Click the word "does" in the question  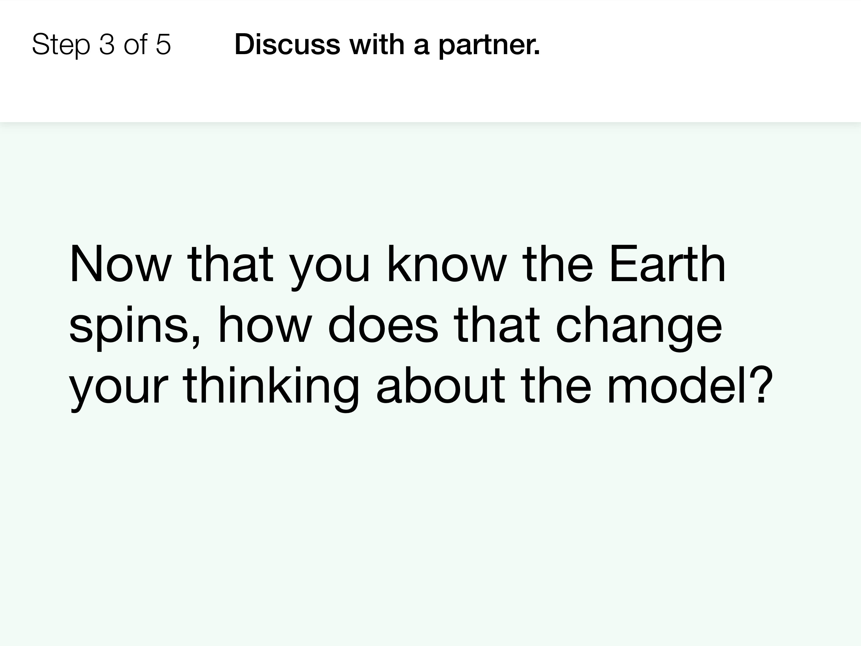tap(383, 325)
